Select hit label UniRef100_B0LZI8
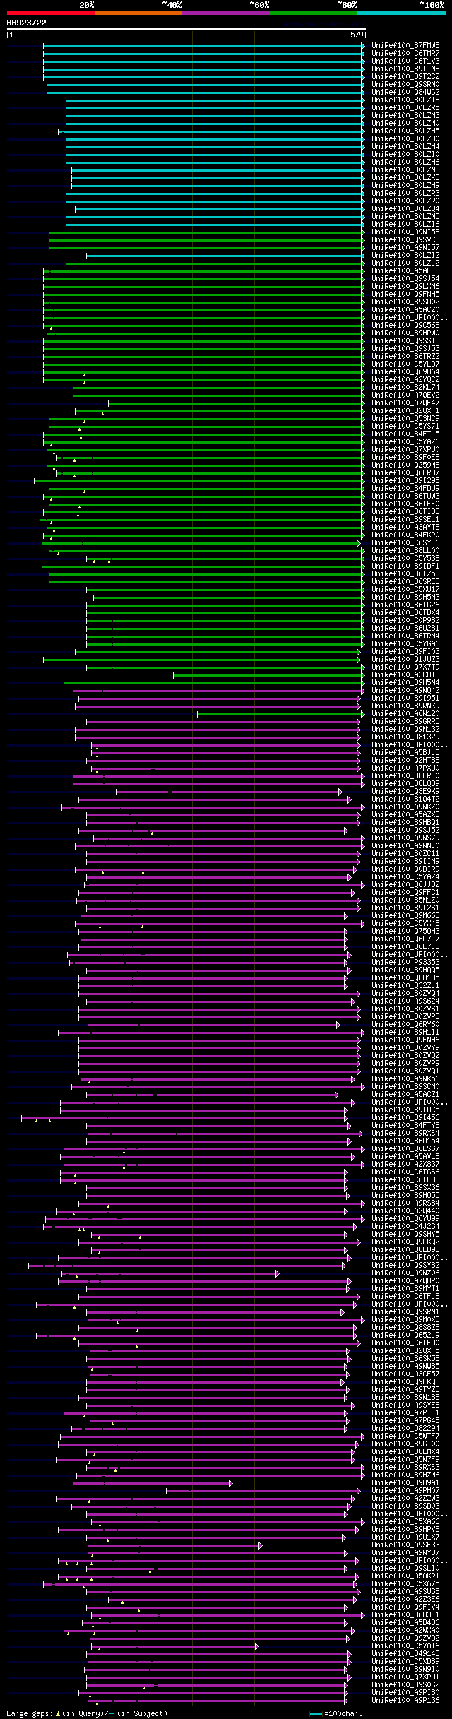This screenshot has width=452, height=1719. [x=405, y=100]
